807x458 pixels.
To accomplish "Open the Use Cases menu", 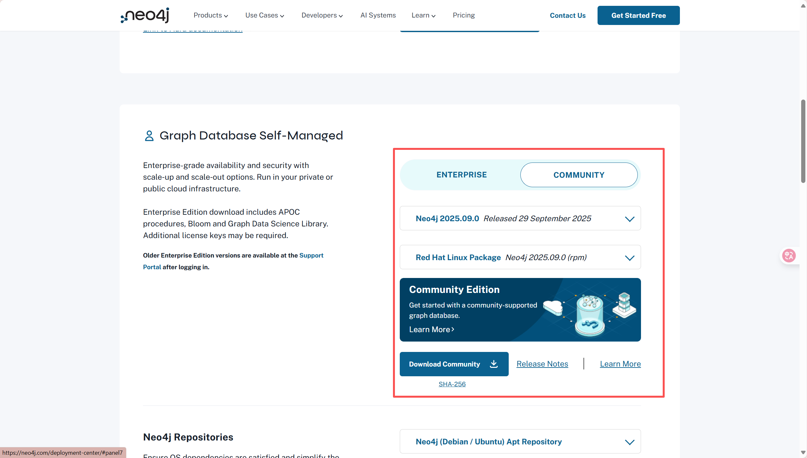I will [264, 15].
